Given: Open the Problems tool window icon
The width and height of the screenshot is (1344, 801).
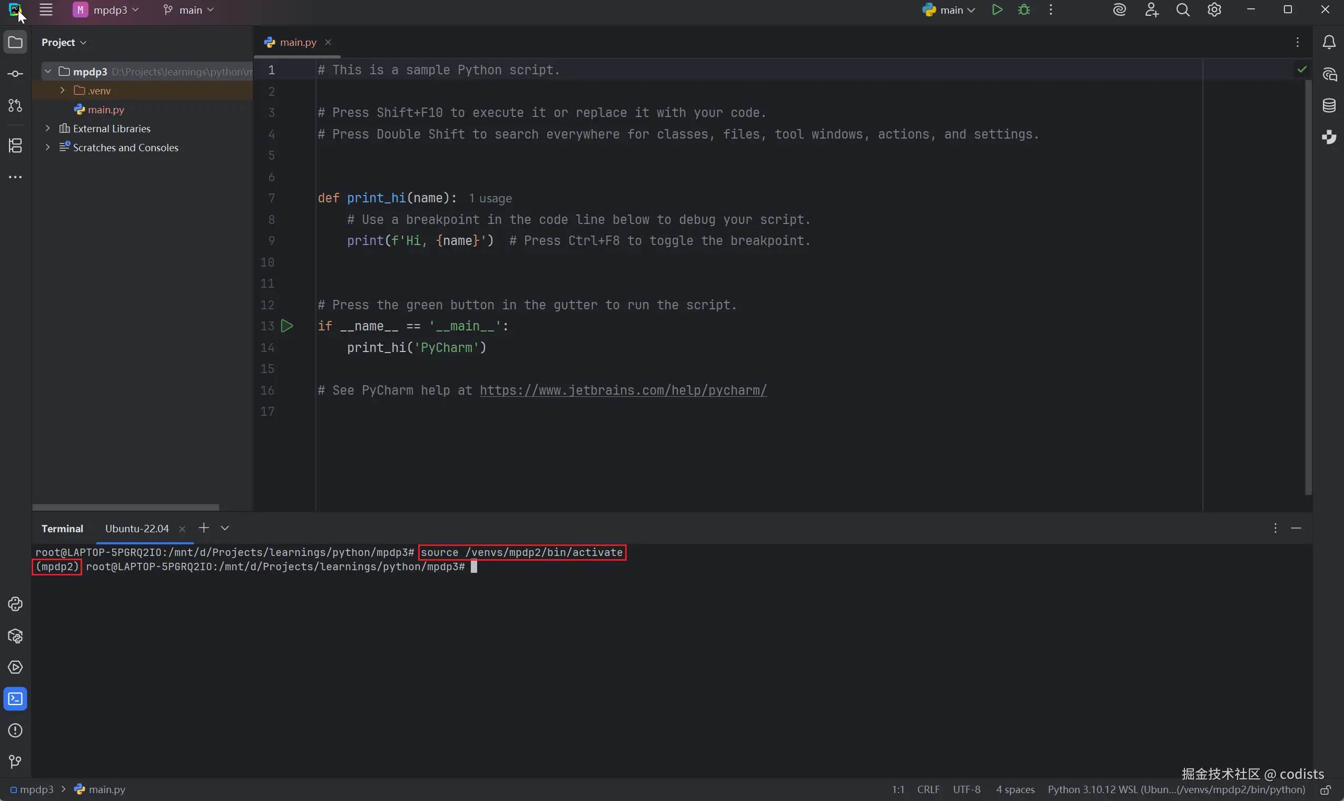Looking at the screenshot, I should pyautogui.click(x=15, y=730).
